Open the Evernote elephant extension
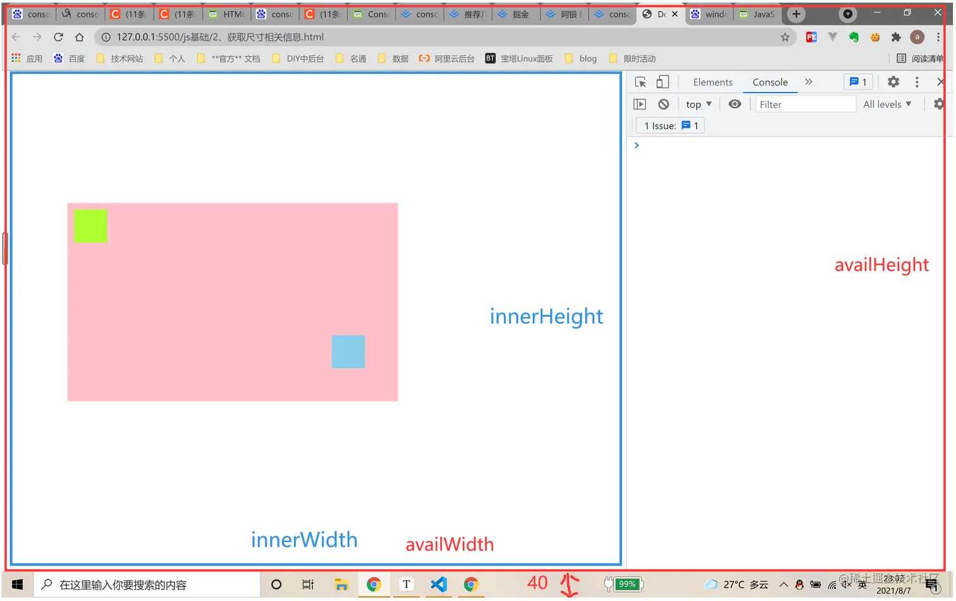This screenshot has width=956, height=601. pyautogui.click(x=854, y=37)
